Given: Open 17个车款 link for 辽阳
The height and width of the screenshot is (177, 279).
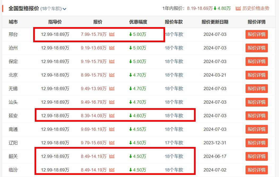Looking at the screenshot, I should coord(173,143).
